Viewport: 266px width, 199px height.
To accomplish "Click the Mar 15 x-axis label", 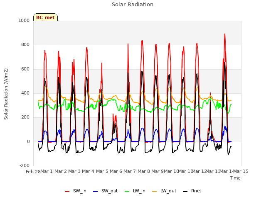I will click(x=241, y=171).
